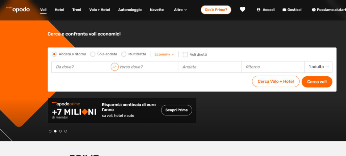Select the third carousel dot indicator
The height and width of the screenshot is (156, 346).
[x=60, y=131]
